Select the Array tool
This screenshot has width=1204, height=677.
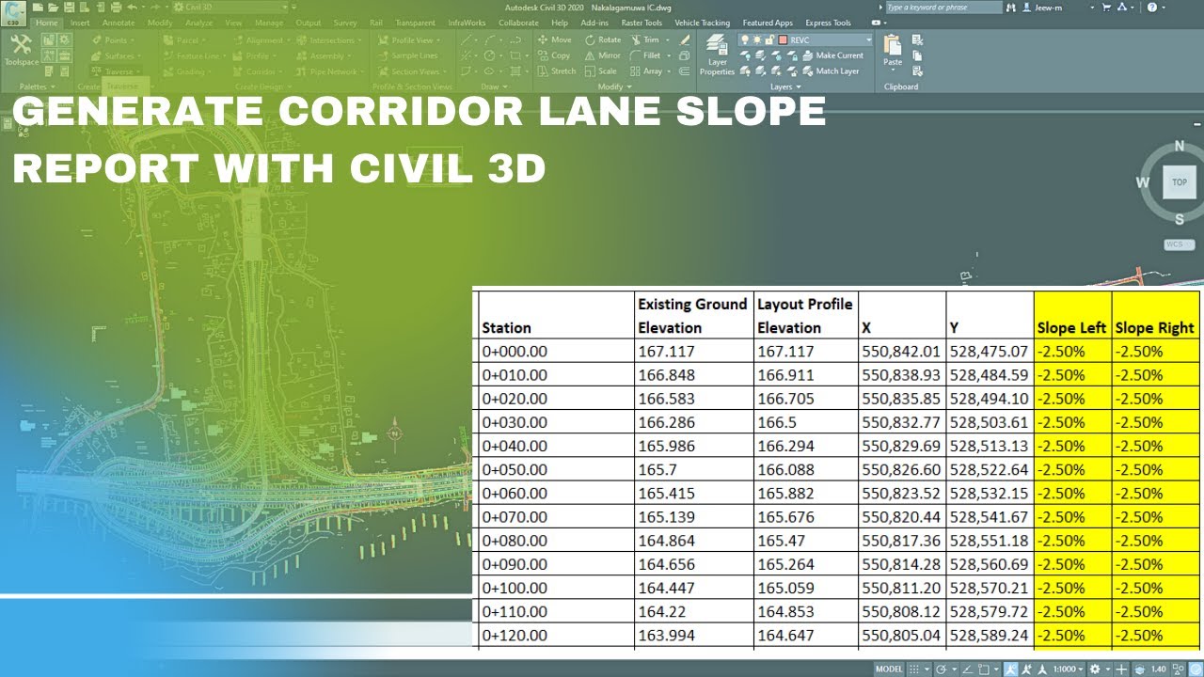646,71
